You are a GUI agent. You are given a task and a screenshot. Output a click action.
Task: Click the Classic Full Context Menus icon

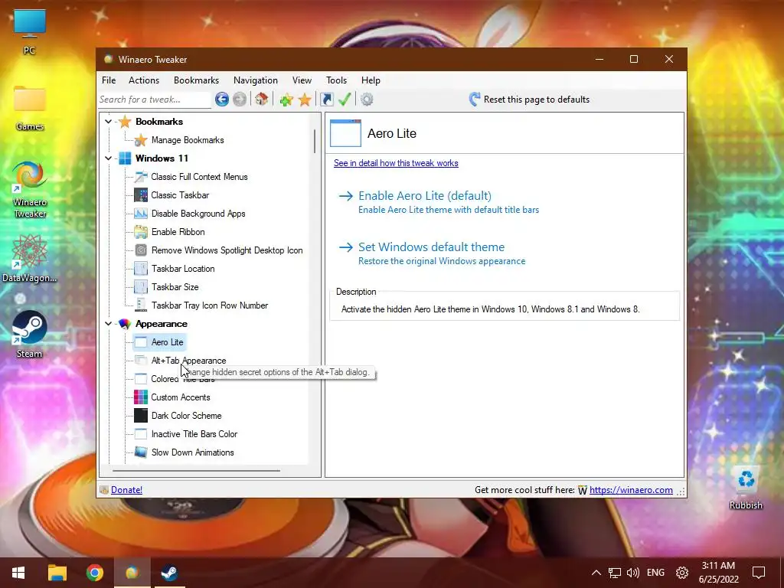pos(141,177)
